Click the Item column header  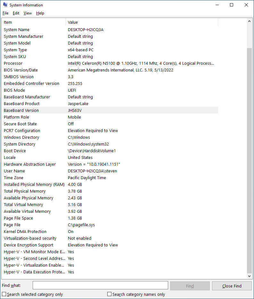[34, 22]
